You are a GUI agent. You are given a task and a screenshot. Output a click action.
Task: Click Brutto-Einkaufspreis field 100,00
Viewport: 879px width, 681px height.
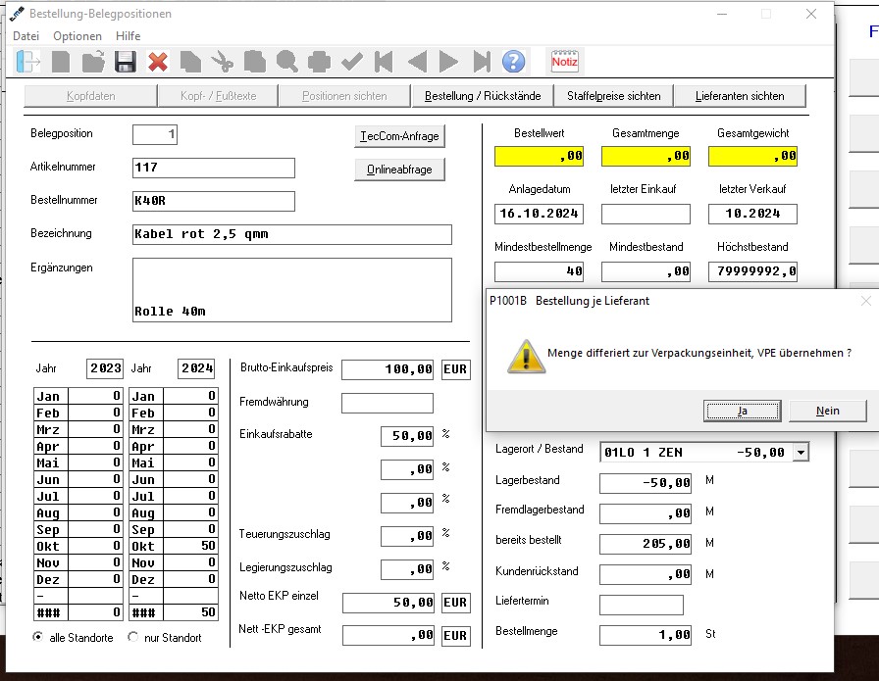[x=388, y=369]
